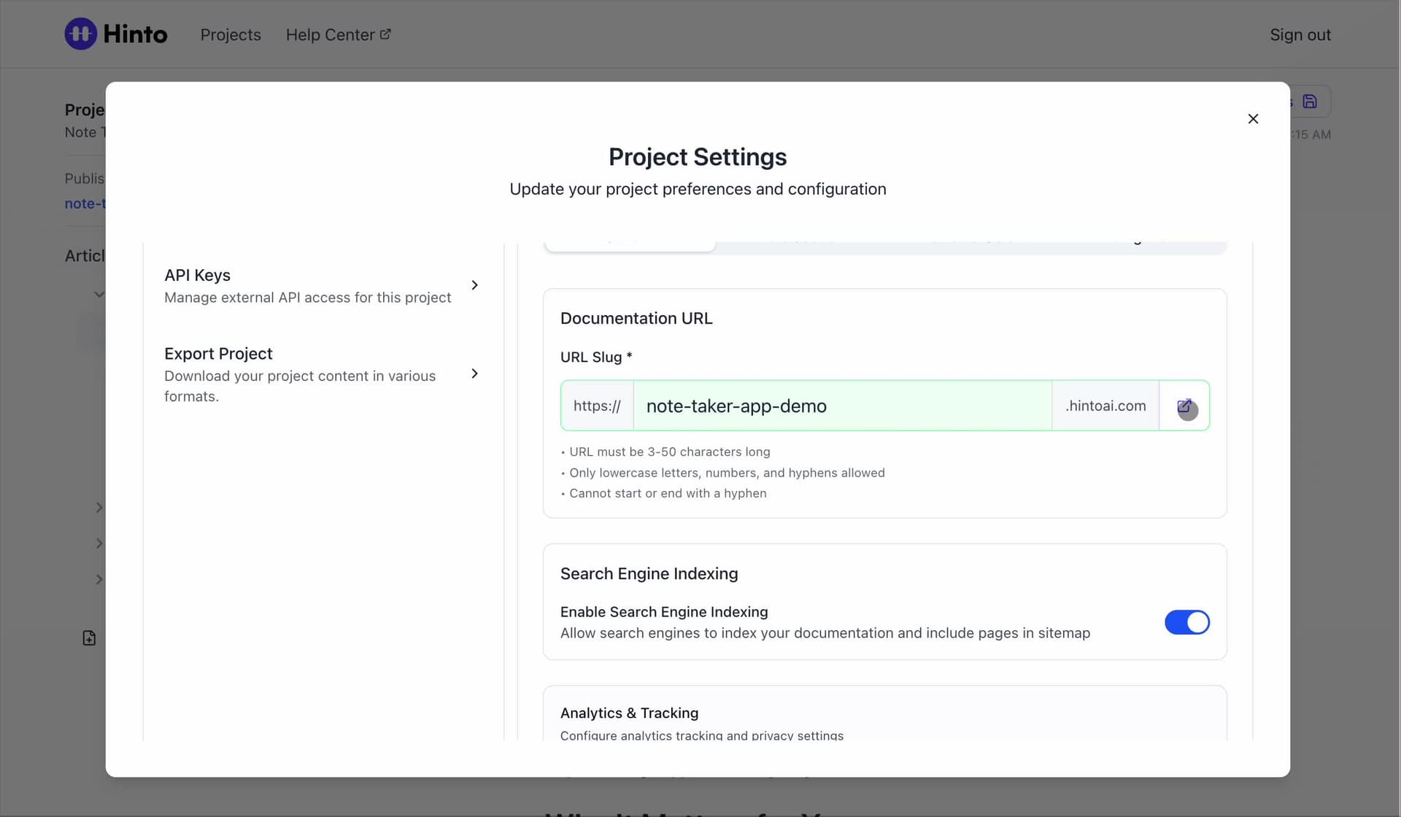Disable Search Engine Indexing toggle
The height and width of the screenshot is (817, 1401).
tap(1186, 622)
